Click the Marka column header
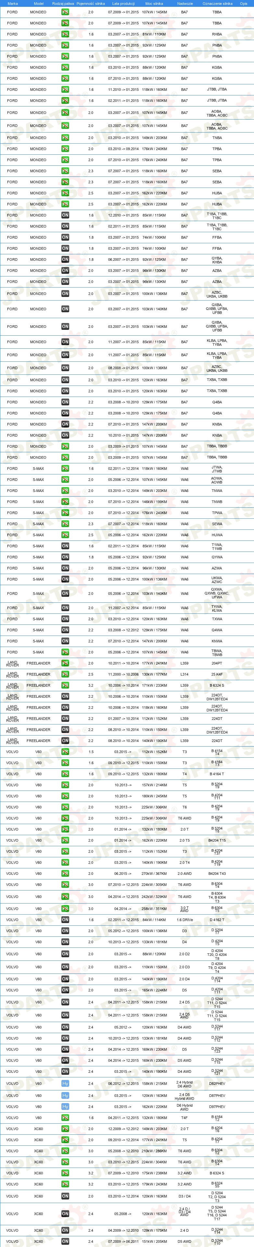 (13, 3)
